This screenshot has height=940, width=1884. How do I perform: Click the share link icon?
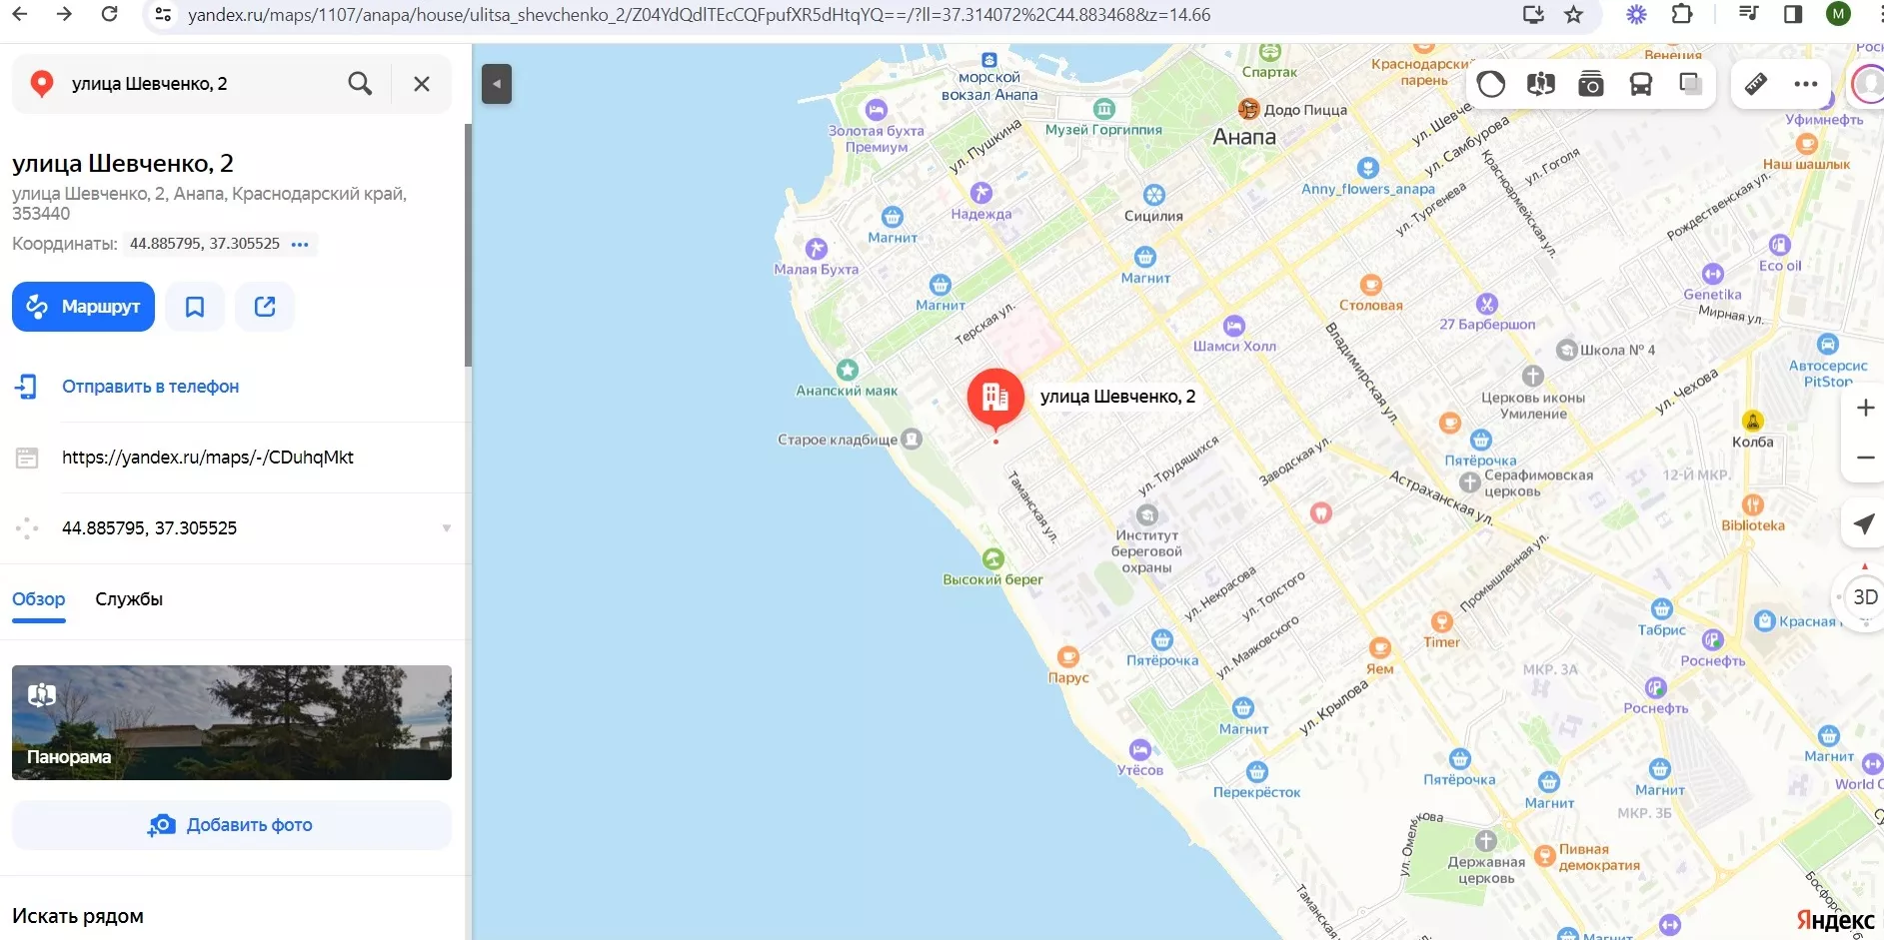point(265,307)
